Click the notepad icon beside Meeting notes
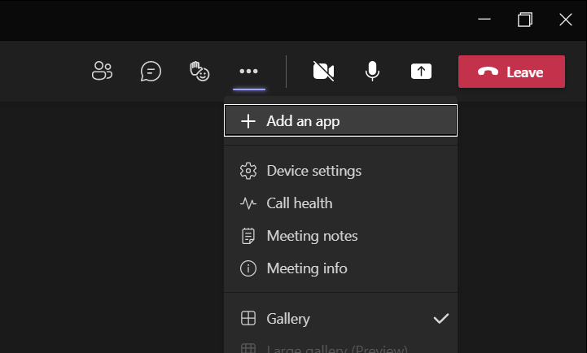The height and width of the screenshot is (353, 587). coord(248,236)
